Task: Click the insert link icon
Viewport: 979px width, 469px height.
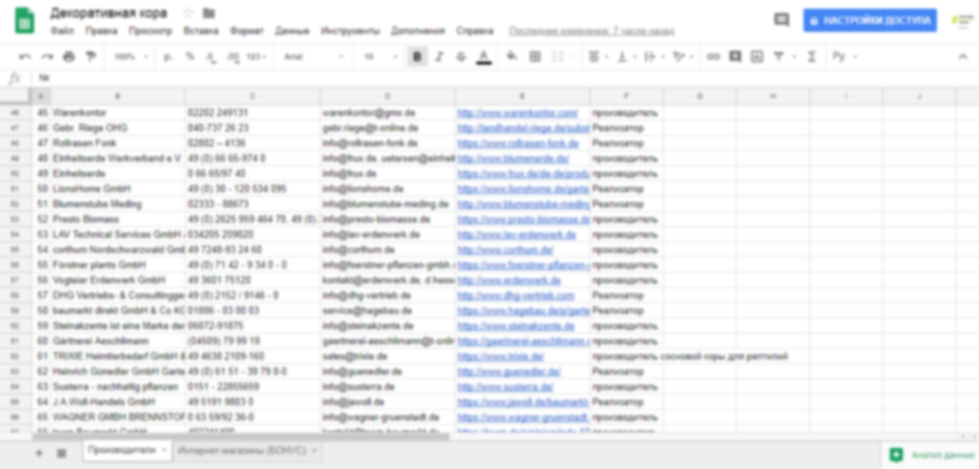Action: (x=714, y=57)
